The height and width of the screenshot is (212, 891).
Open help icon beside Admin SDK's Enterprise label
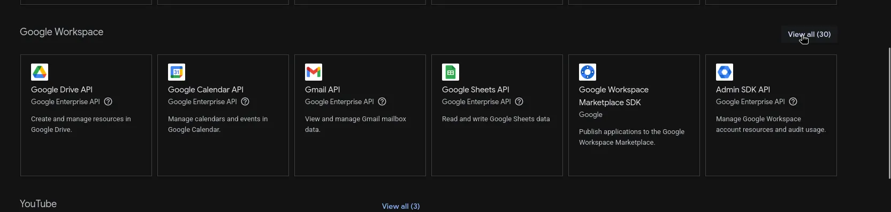(x=793, y=101)
